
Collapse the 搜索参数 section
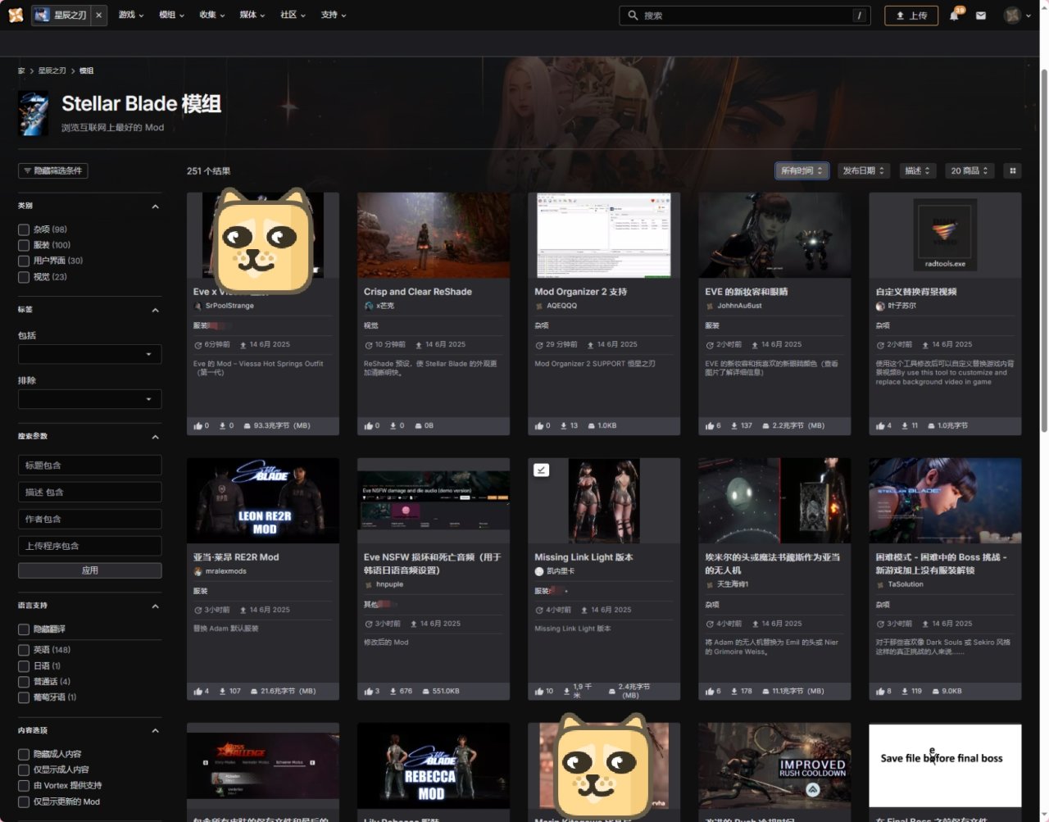pyautogui.click(x=155, y=437)
